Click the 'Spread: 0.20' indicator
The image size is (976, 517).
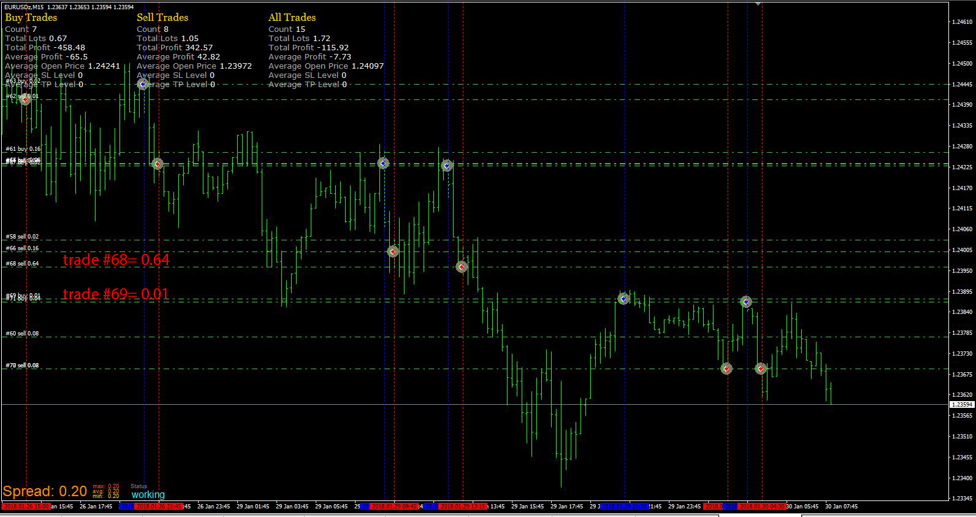coord(45,491)
